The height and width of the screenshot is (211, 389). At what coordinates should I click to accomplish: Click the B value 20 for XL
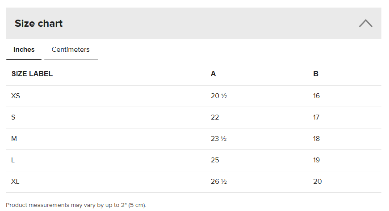[x=317, y=182]
